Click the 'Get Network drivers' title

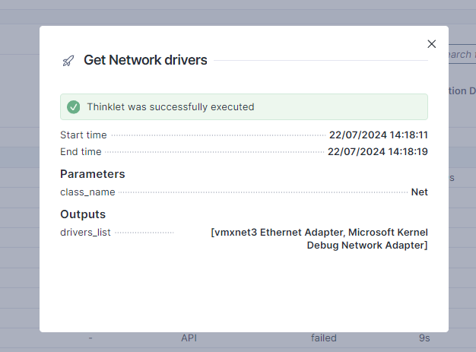tap(145, 60)
